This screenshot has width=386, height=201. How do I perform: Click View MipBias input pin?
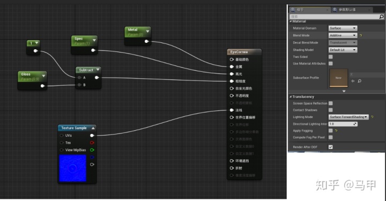[62, 150]
